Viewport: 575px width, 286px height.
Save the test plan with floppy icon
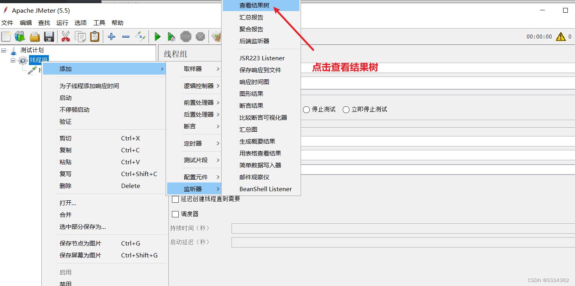click(49, 37)
